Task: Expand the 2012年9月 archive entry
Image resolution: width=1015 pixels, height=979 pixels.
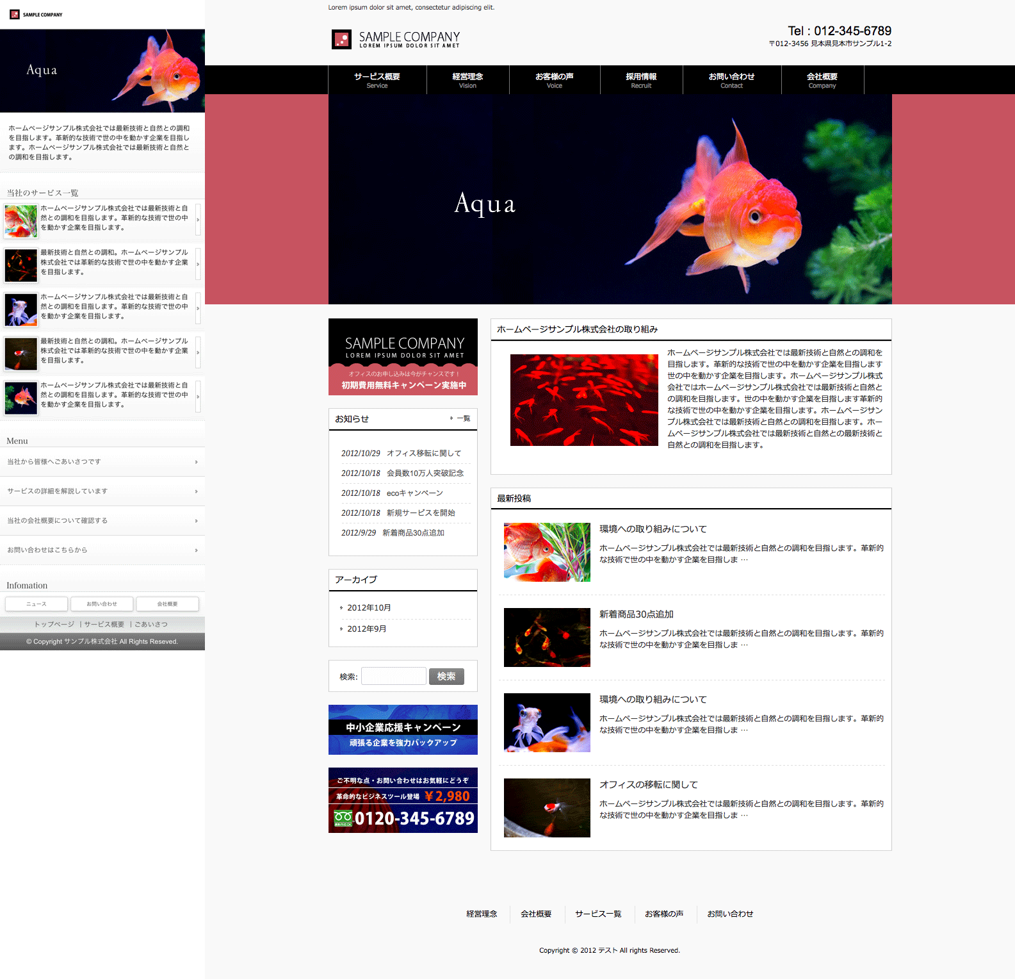Action: (366, 629)
